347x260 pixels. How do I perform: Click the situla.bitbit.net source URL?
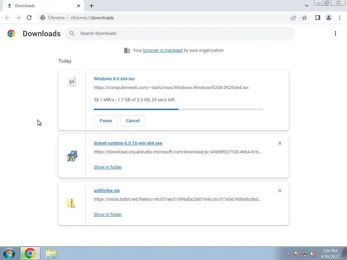[178, 199]
